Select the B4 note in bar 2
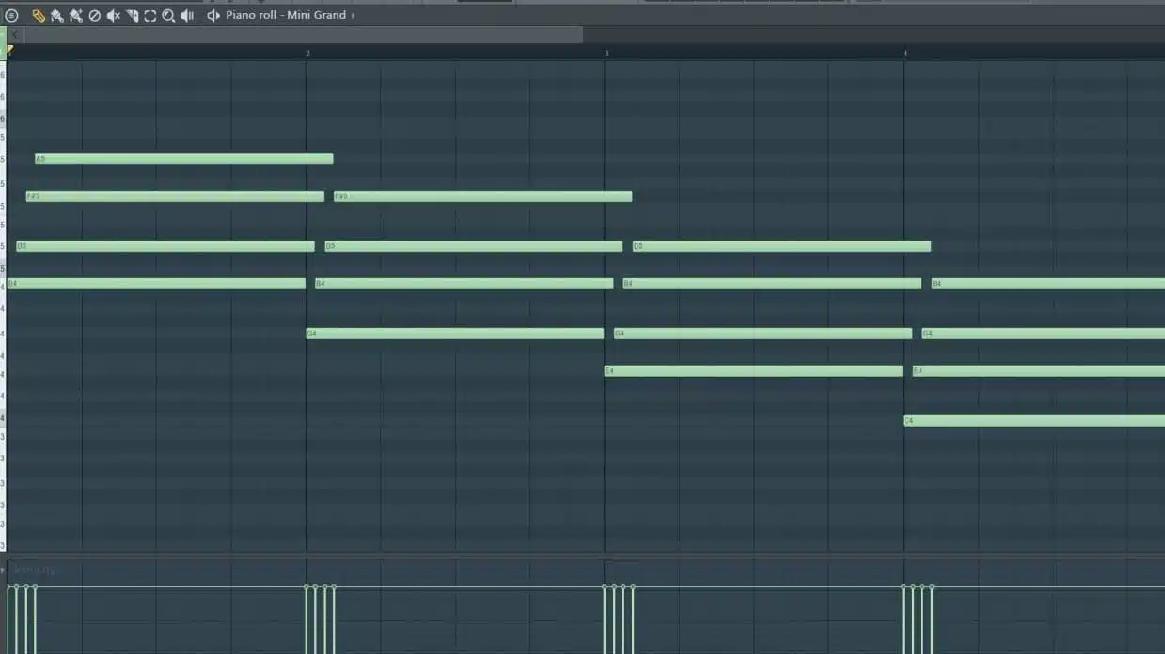This screenshot has height=654, width=1165. (x=464, y=284)
